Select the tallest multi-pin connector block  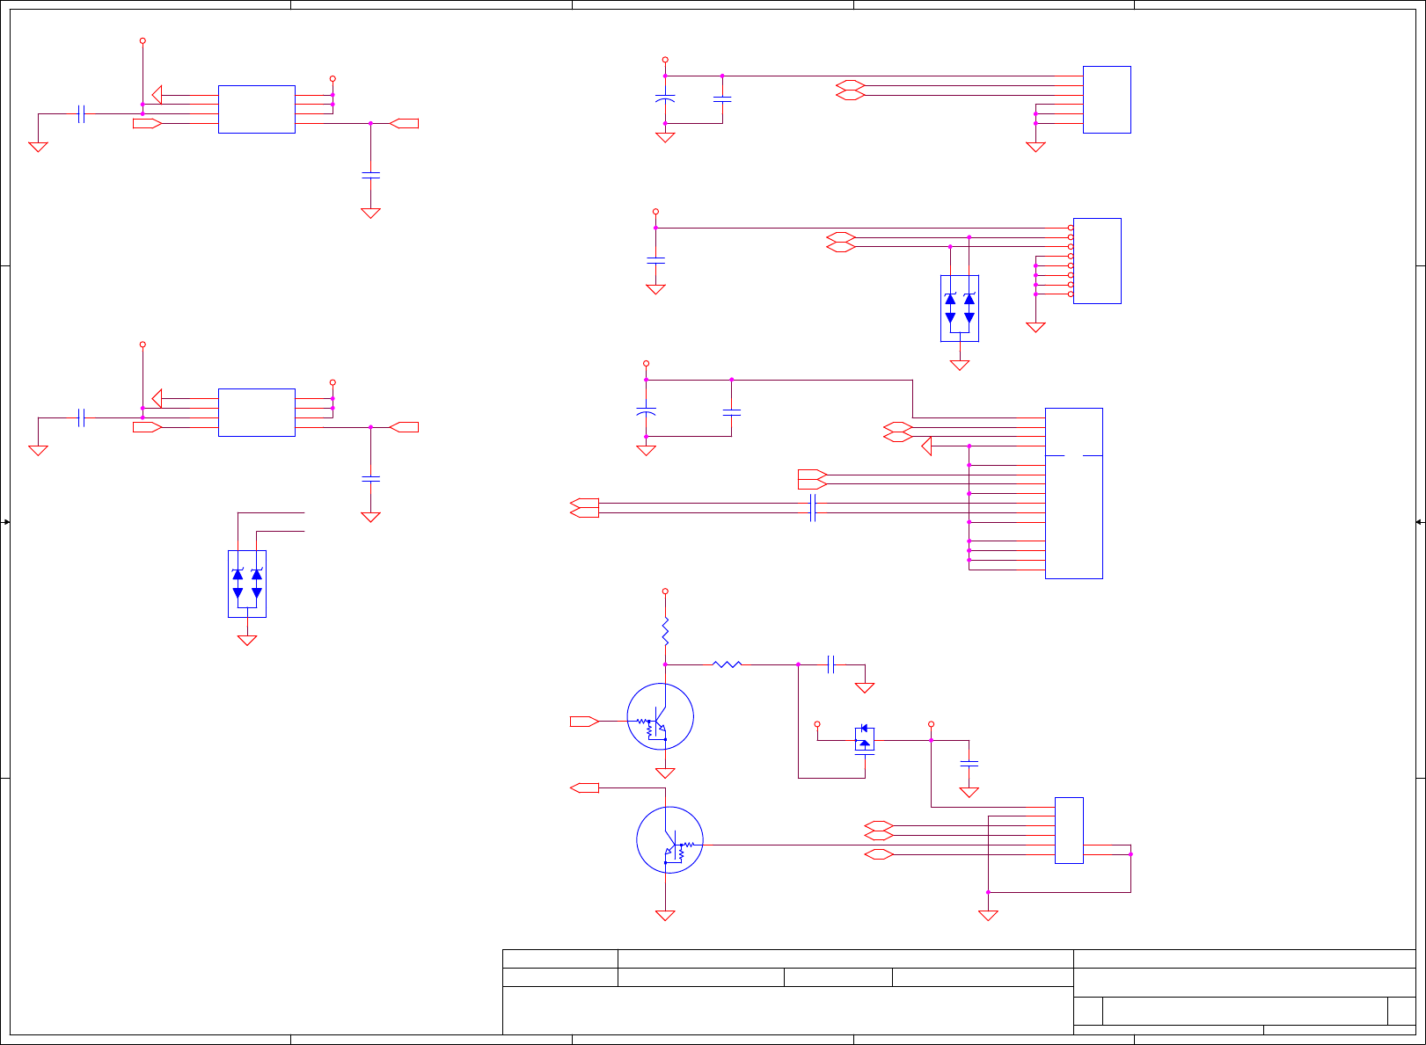[x=1073, y=493]
